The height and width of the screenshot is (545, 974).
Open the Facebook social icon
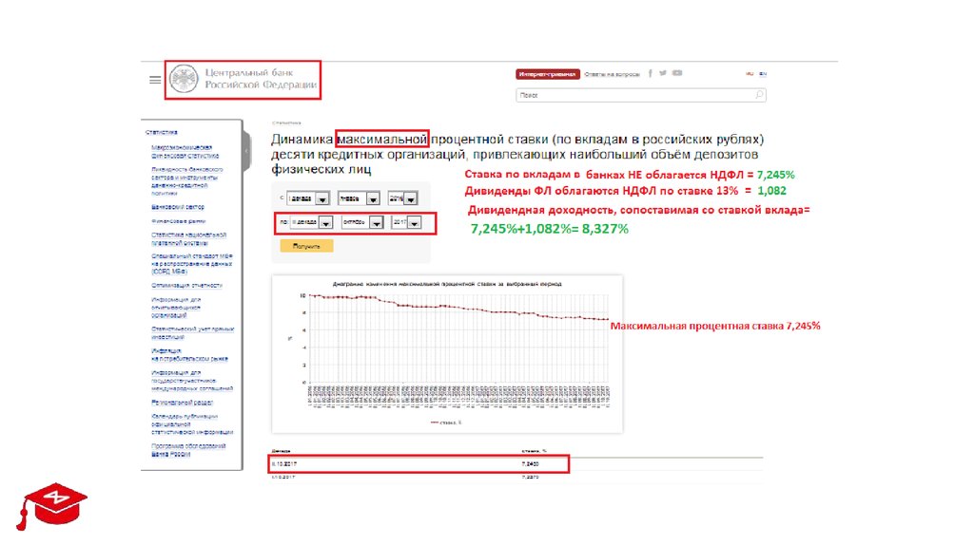tap(651, 73)
